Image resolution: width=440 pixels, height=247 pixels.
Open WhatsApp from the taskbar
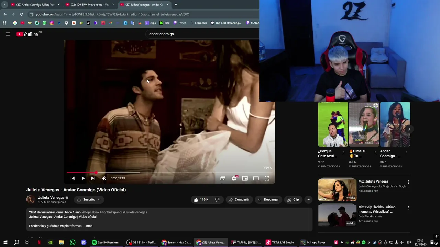tap(73, 243)
